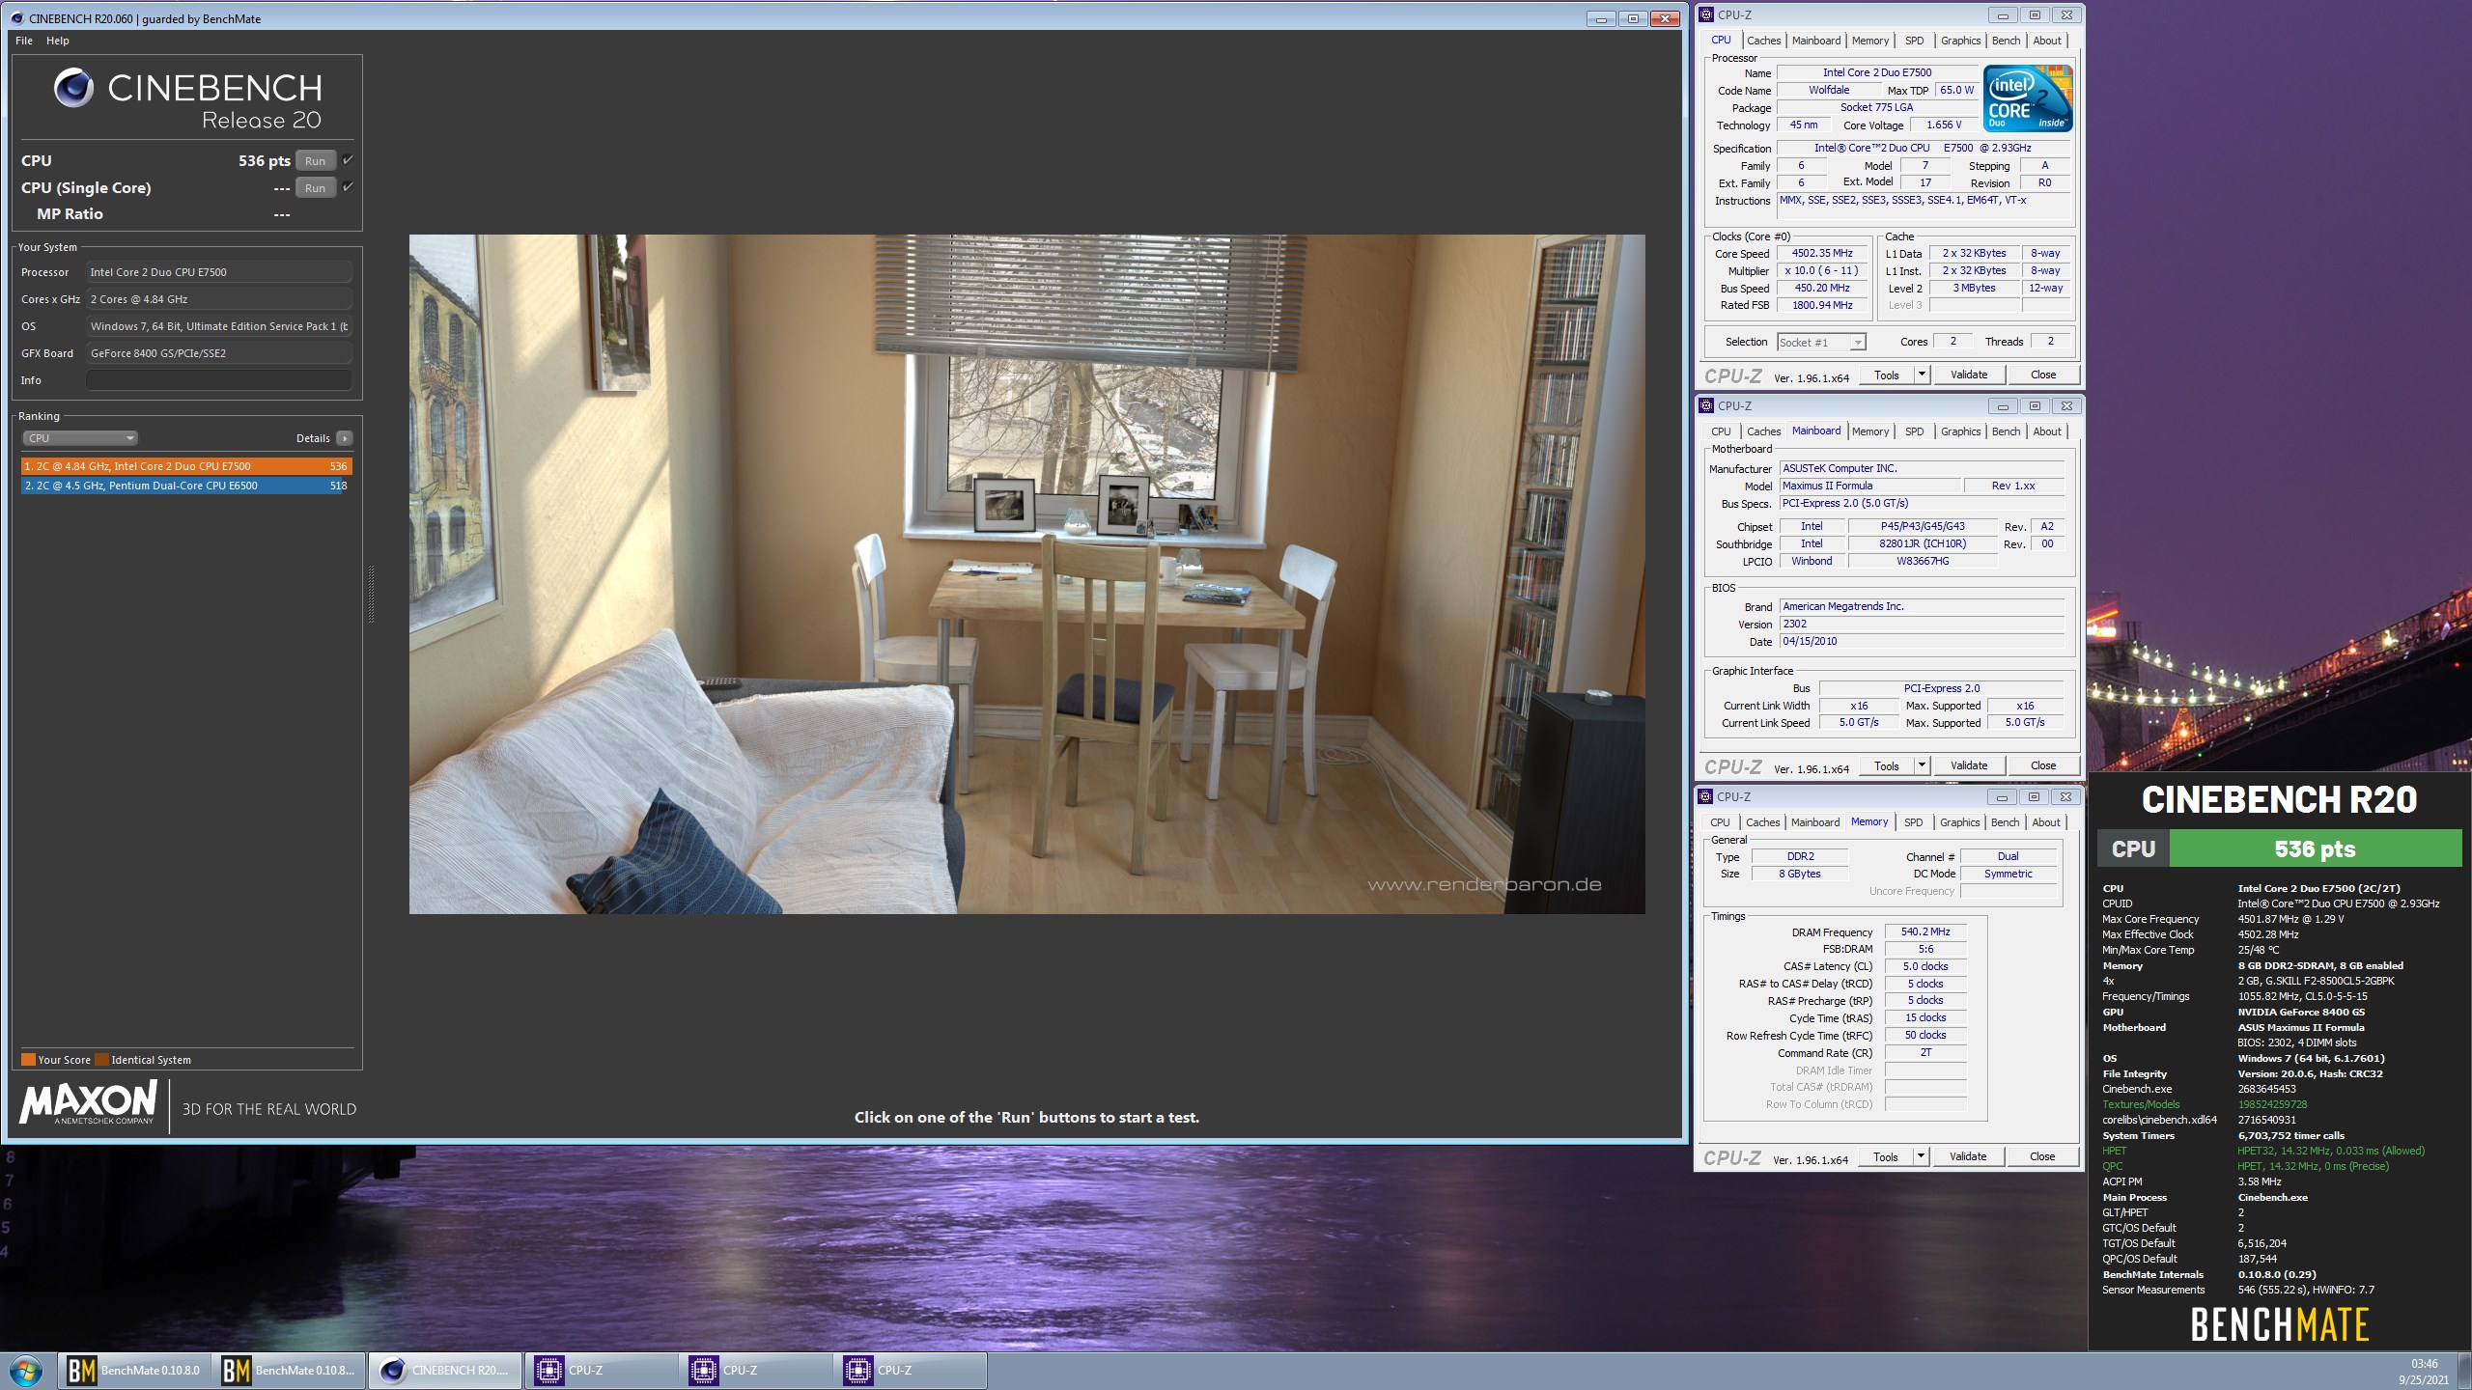Select ranking entry Pentium Dual-Core E6500
The height and width of the screenshot is (1390, 2472).
[184, 486]
